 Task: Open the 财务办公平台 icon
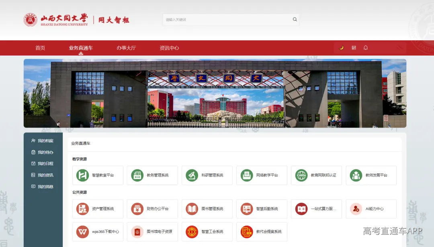click(137, 209)
